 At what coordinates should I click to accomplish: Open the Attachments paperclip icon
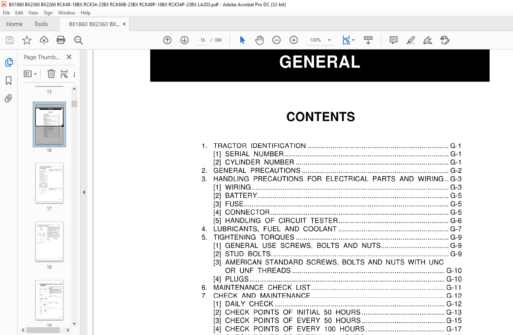9,98
